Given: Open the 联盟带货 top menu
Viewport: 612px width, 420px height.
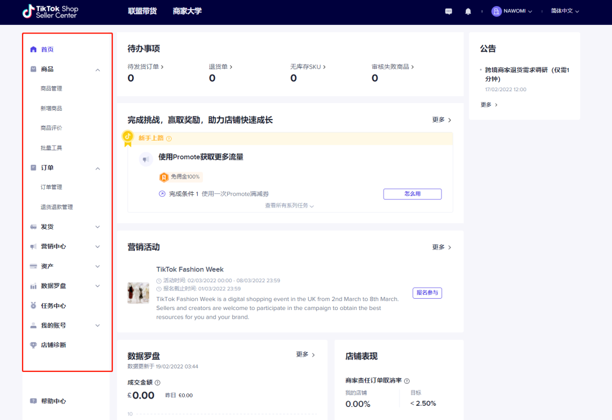Looking at the screenshot, I should (x=142, y=11).
